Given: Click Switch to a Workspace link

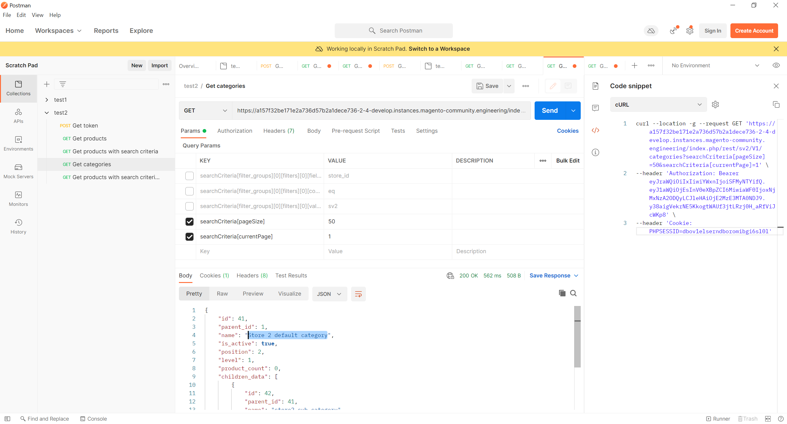Looking at the screenshot, I should tap(439, 49).
